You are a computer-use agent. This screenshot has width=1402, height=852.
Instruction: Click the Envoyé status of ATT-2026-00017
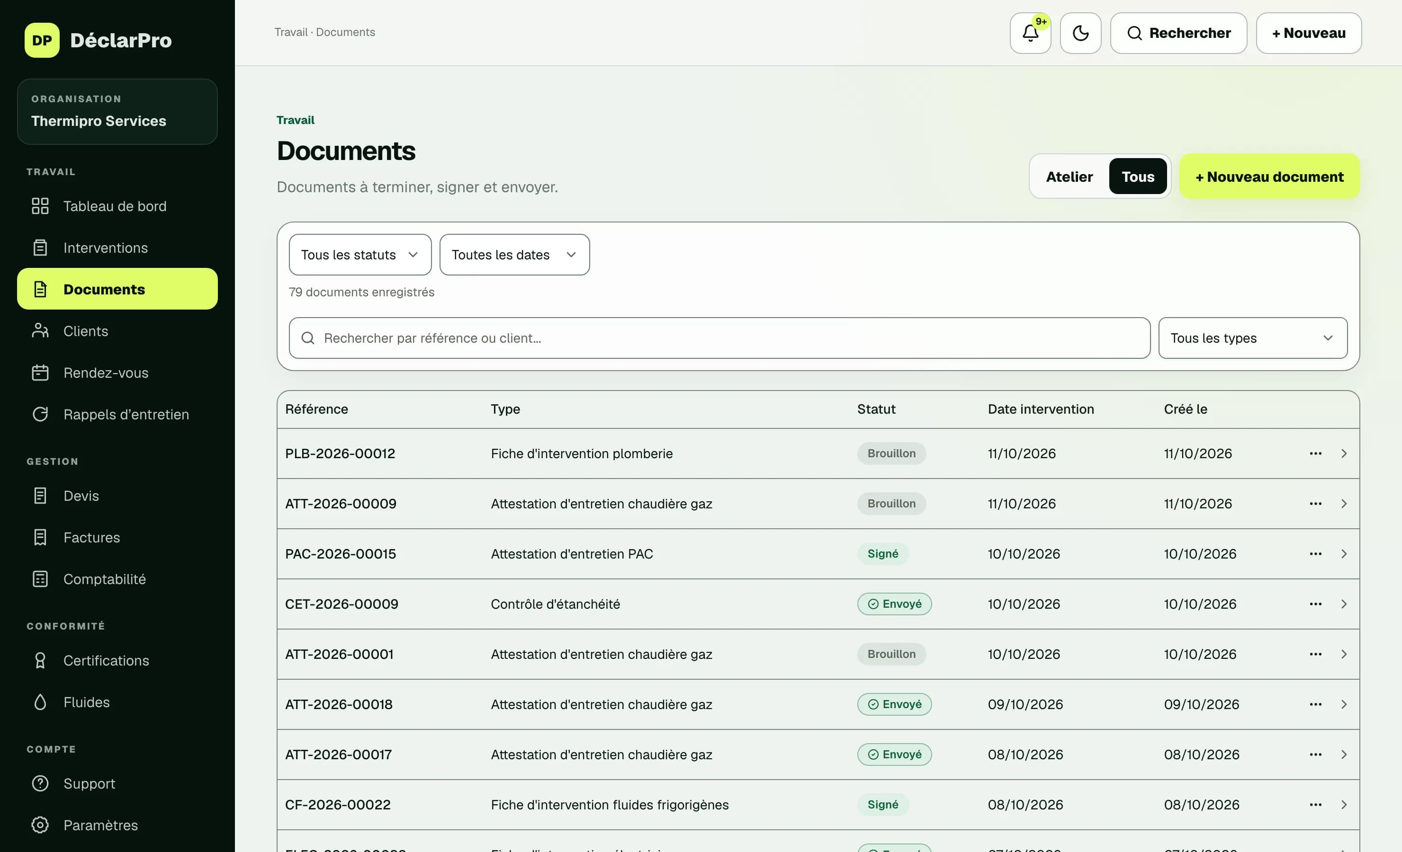click(894, 754)
